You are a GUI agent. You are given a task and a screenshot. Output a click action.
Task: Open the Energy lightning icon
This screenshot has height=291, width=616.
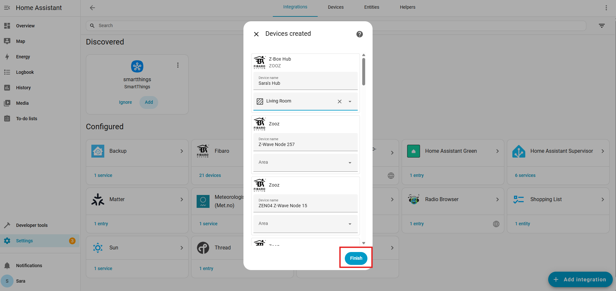pos(7,57)
